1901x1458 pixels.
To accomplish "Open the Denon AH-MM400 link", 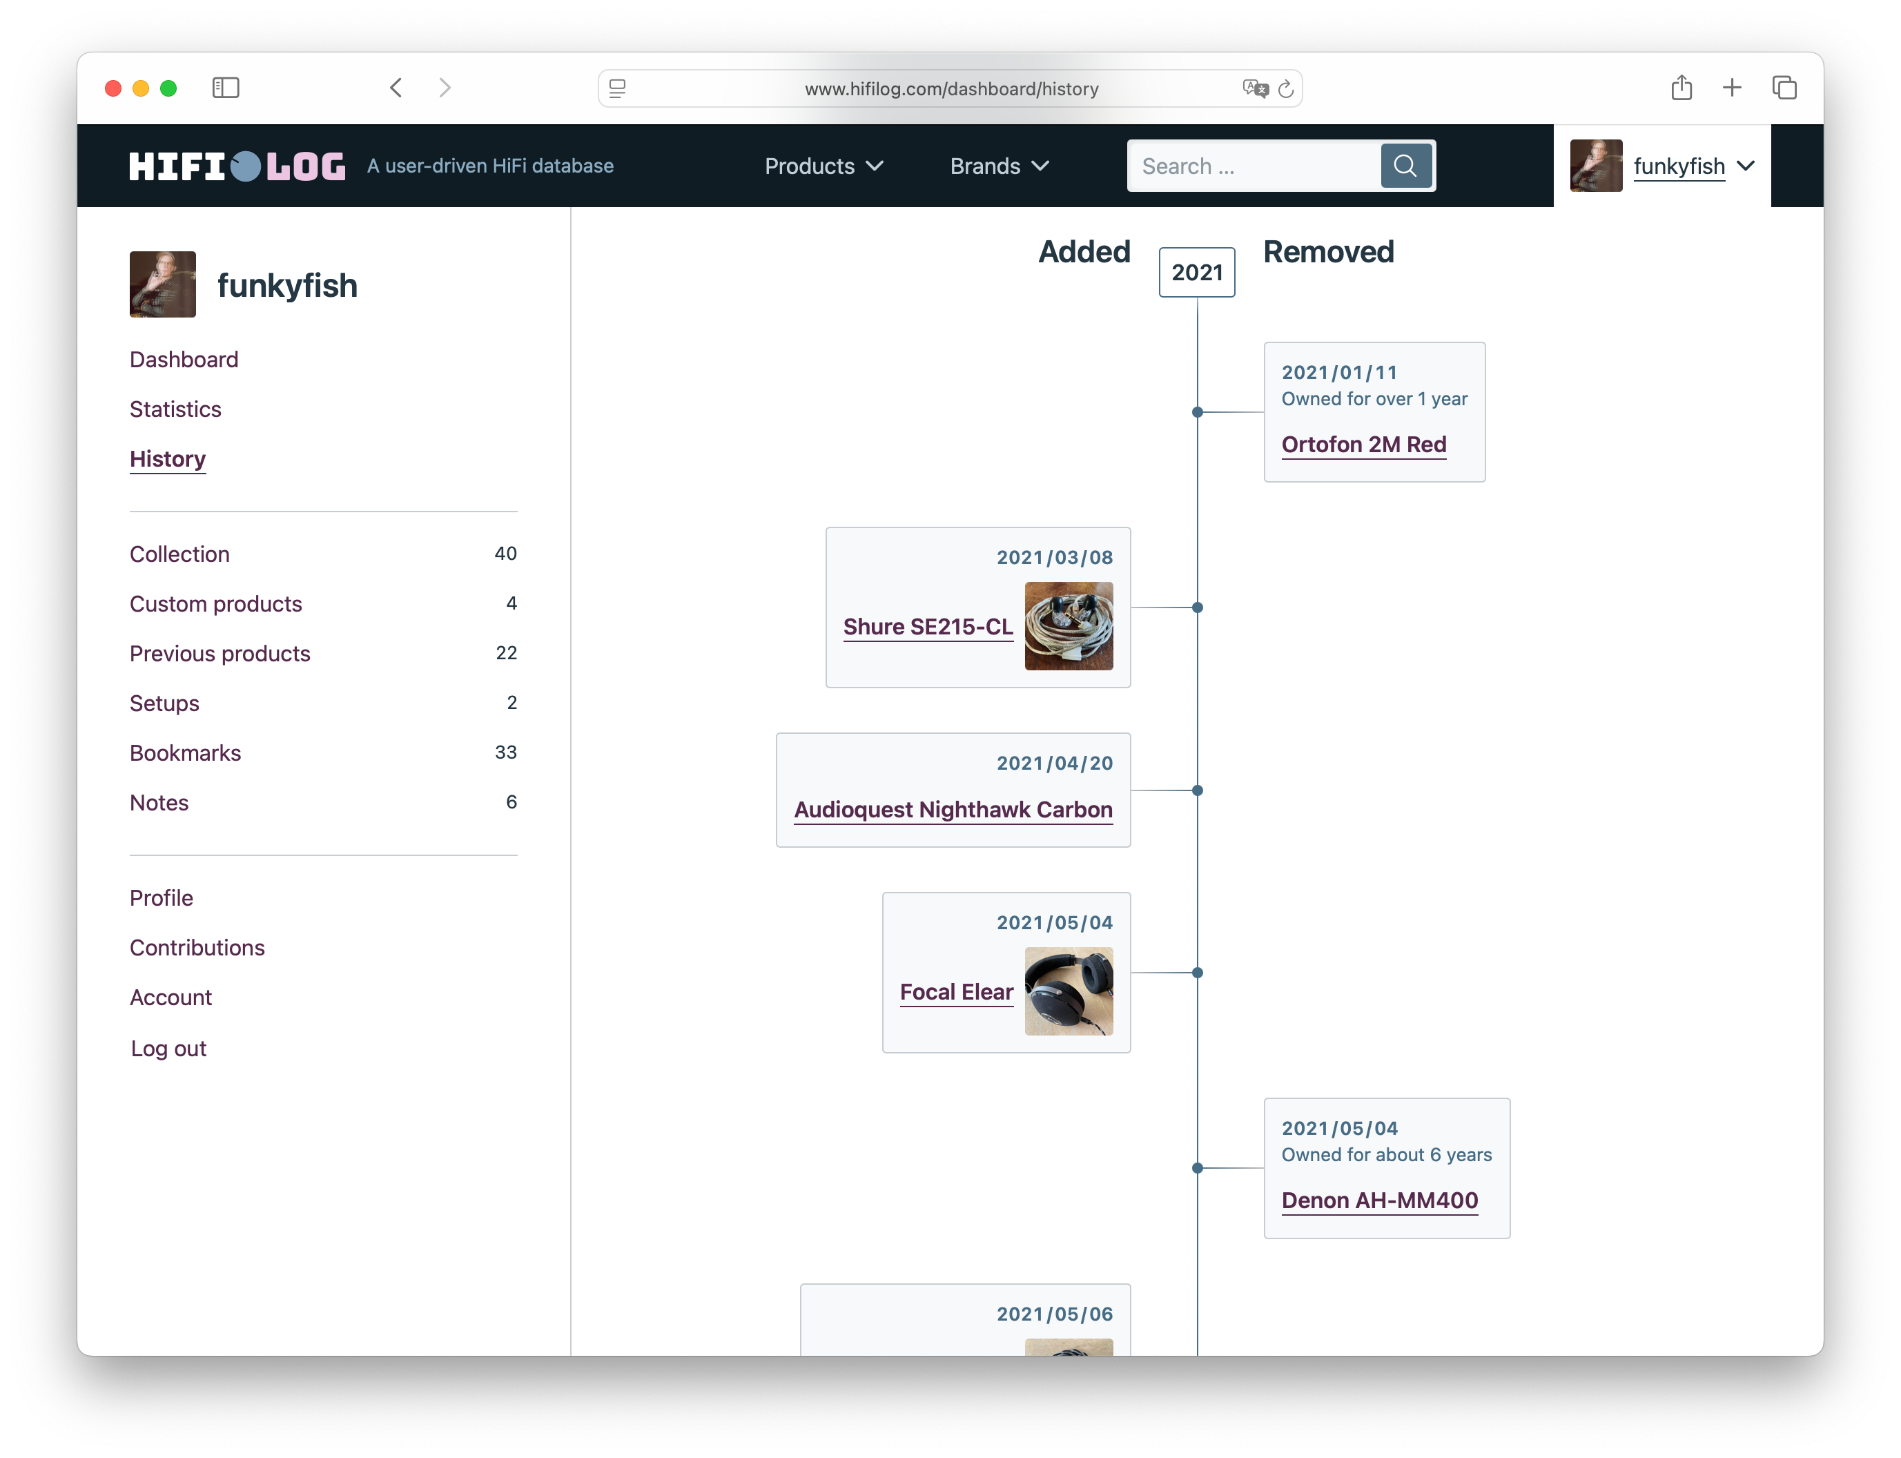I will 1380,1201.
